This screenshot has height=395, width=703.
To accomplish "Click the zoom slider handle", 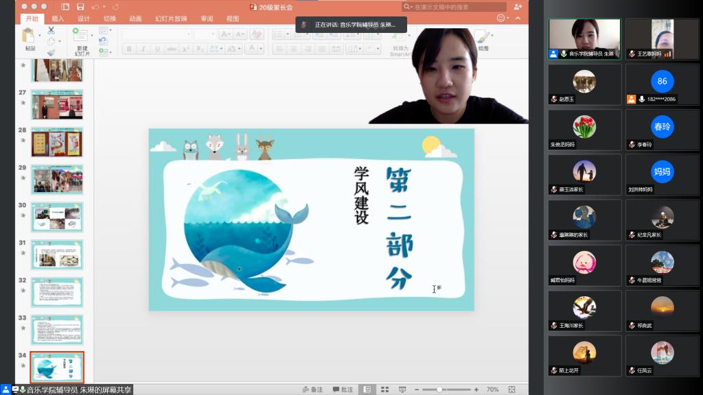I will [x=439, y=390].
